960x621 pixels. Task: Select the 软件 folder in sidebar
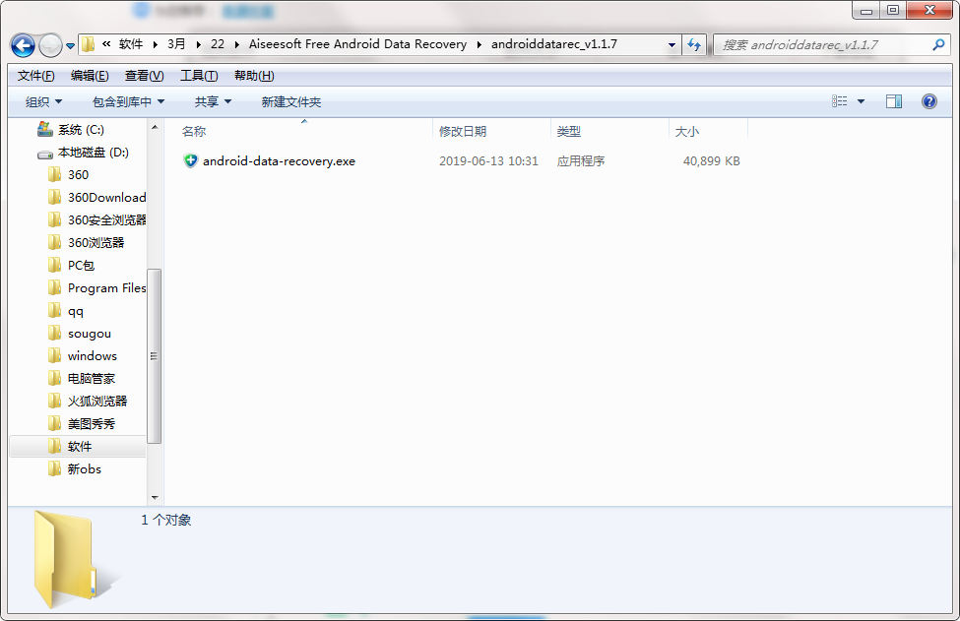click(80, 447)
